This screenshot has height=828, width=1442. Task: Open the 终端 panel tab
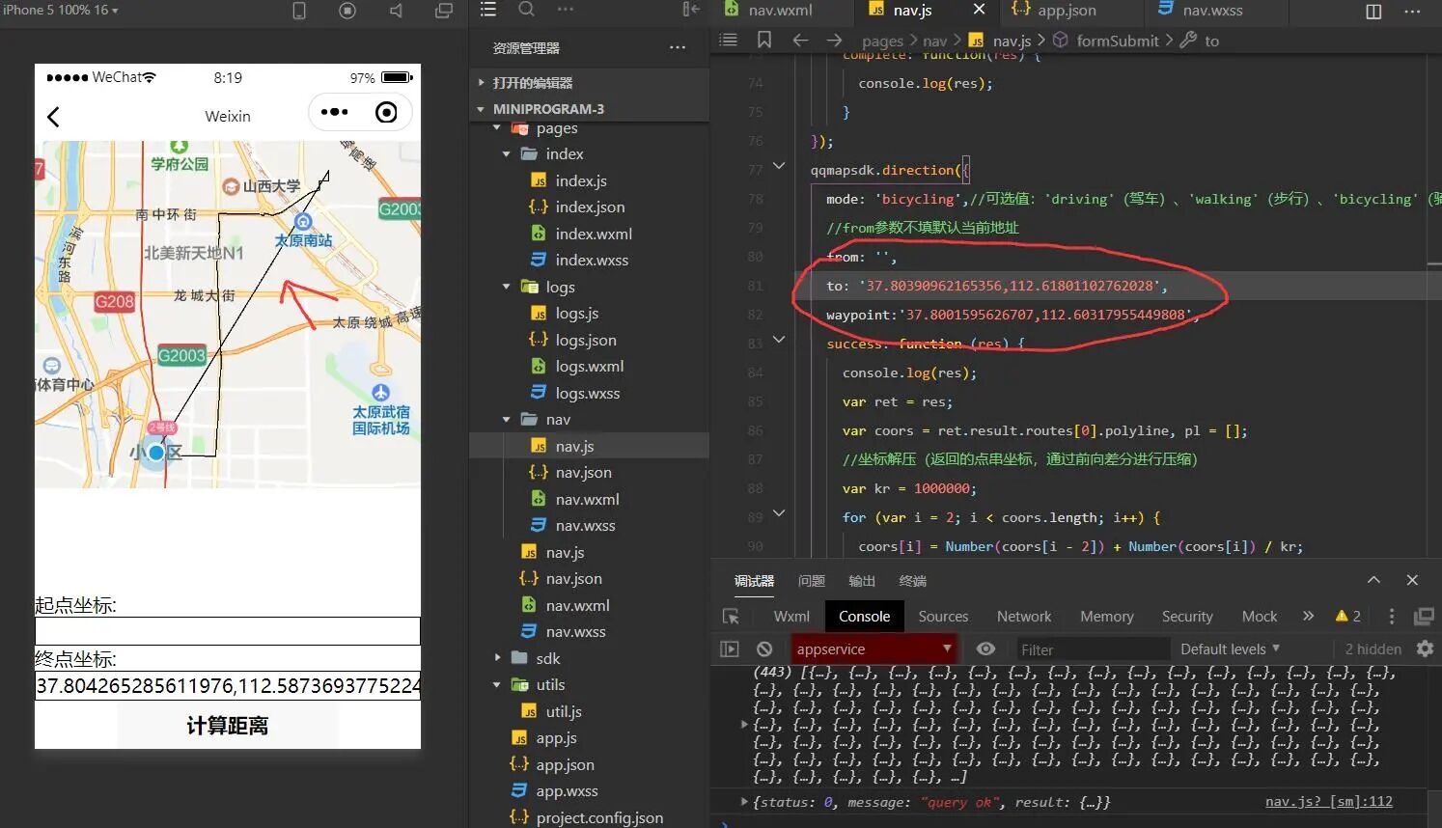(912, 581)
